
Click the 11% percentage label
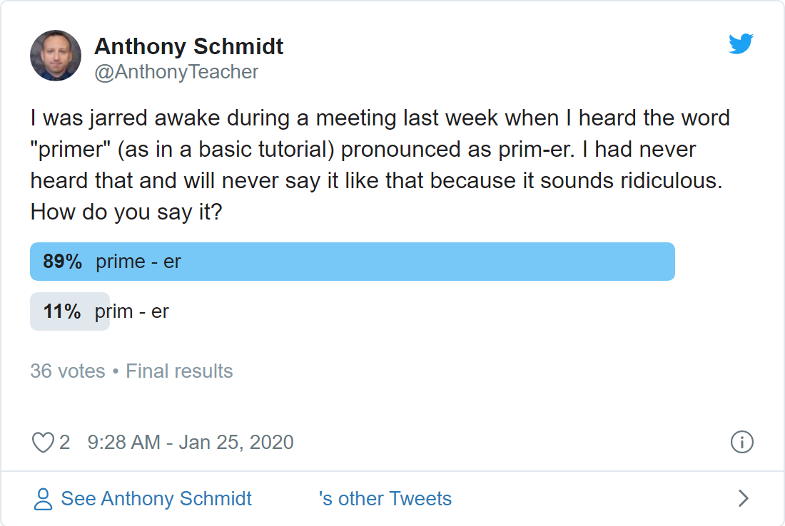click(x=62, y=311)
